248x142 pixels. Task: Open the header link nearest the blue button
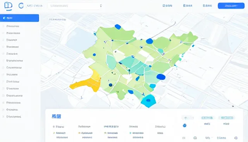point(207,6)
